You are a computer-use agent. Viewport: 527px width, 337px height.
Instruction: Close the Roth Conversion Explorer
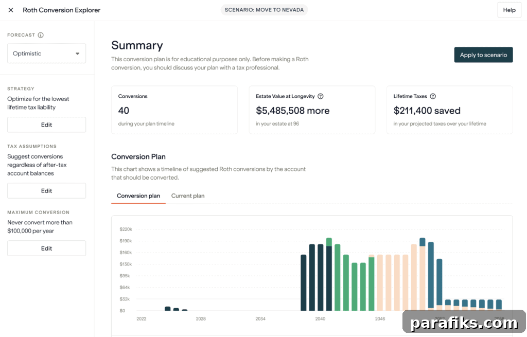tap(11, 10)
